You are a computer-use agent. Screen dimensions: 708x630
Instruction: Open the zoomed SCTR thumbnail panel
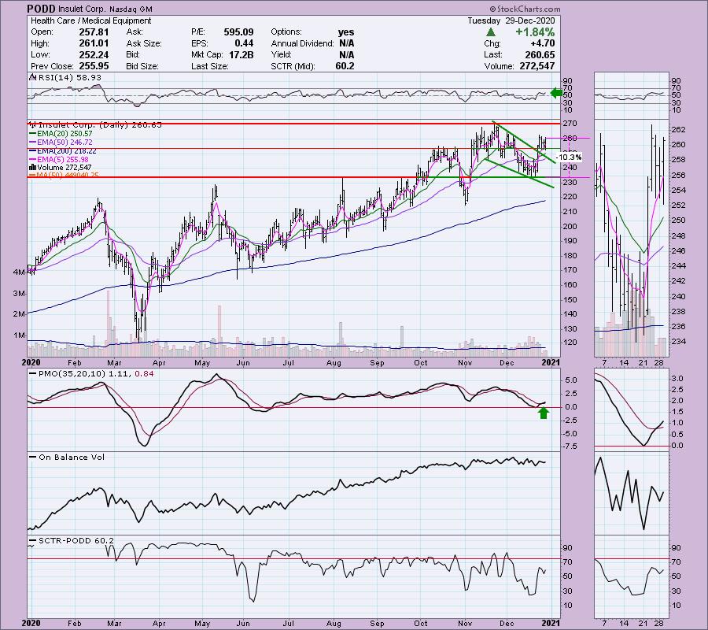point(632,576)
